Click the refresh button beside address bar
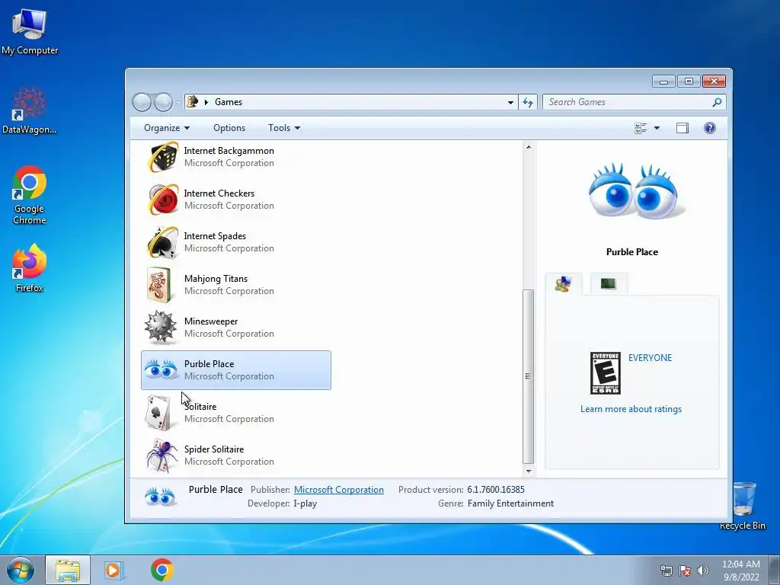 point(528,103)
